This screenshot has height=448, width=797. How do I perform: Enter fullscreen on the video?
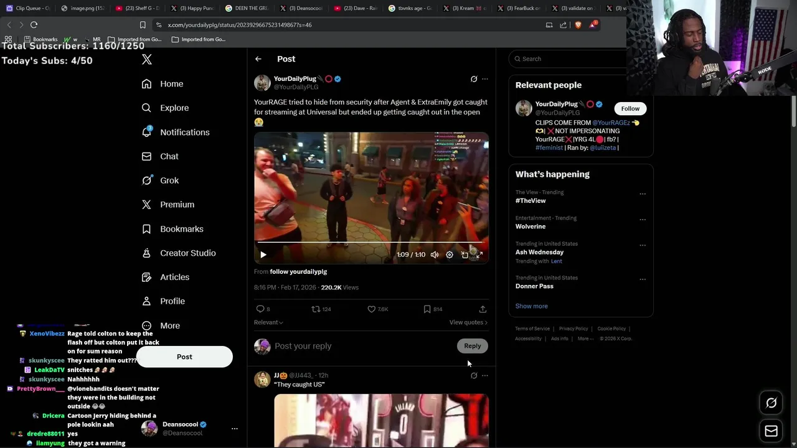[x=479, y=254]
